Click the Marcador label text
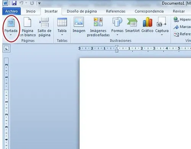Screen dimensions: 191x149 click(x=185, y=27)
